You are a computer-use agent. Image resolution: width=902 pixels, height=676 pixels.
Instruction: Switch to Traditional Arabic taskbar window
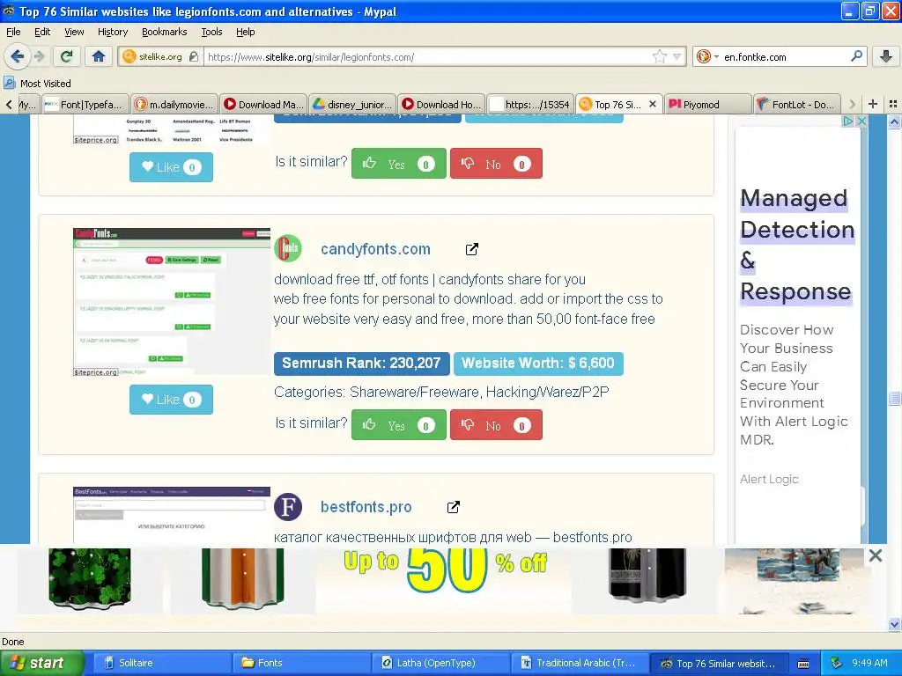pos(580,663)
